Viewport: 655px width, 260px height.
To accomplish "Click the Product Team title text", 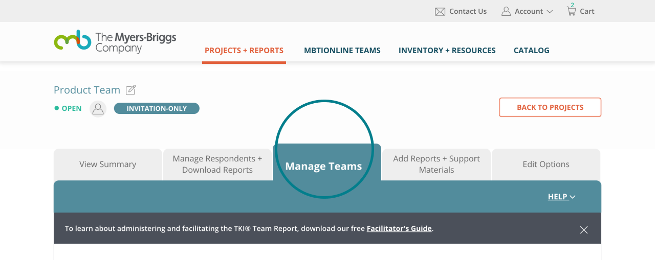I will coord(87,90).
